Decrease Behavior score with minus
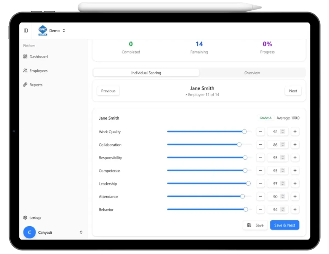This screenshot has width=329, height=254. (x=260, y=209)
